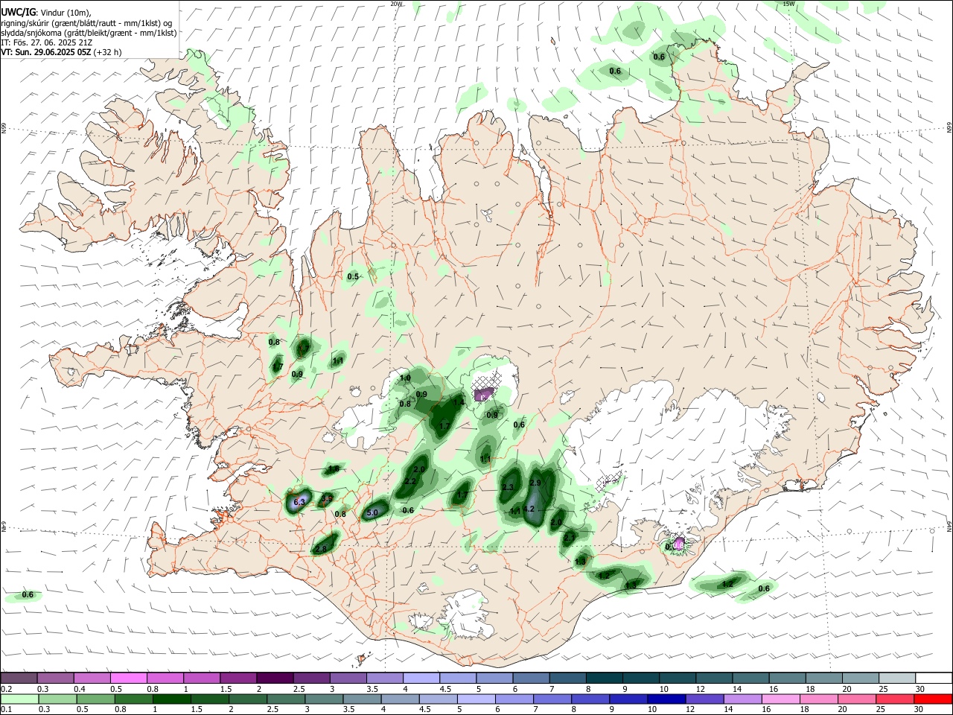
Task: Select the 1.4 rainfall label
Action: [x=459, y=402]
